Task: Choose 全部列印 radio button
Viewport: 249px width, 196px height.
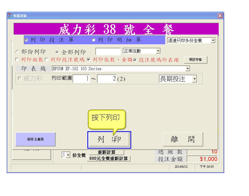Action: (57, 52)
